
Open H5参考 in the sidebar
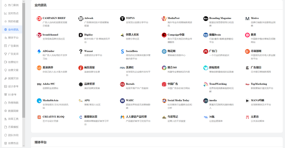pos(12,95)
